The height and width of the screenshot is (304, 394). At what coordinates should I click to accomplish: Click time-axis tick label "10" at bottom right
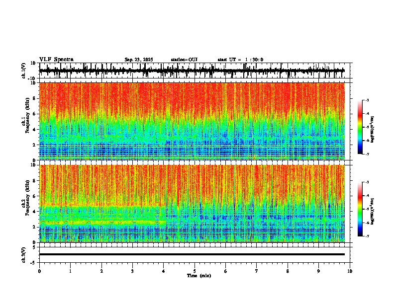350,271
